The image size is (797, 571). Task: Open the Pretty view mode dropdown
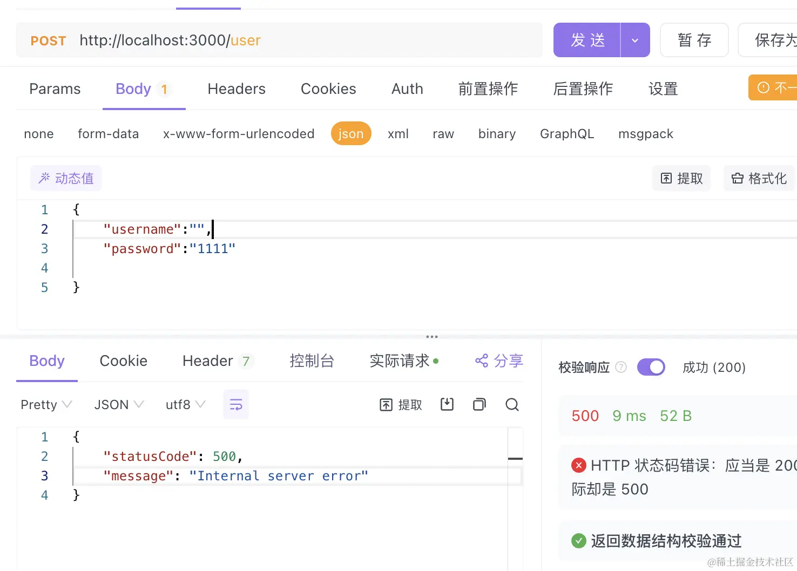[x=46, y=404]
